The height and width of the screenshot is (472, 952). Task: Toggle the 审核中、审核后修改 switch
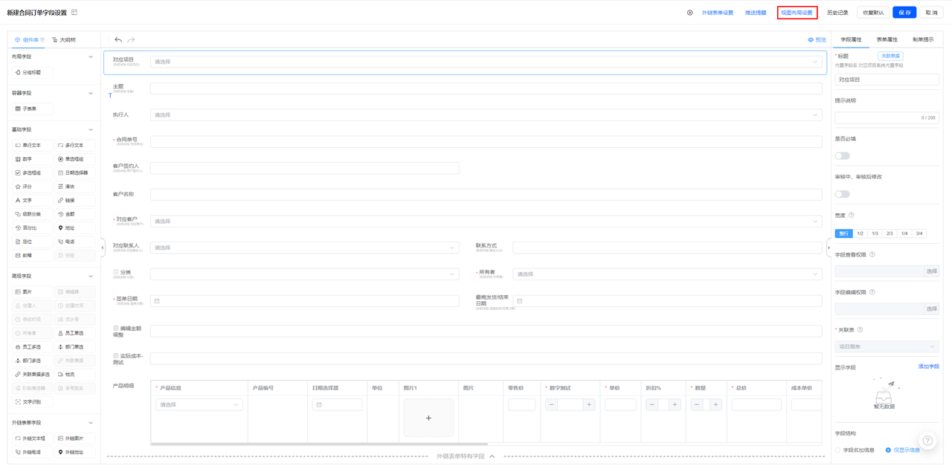[x=842, y=194]
